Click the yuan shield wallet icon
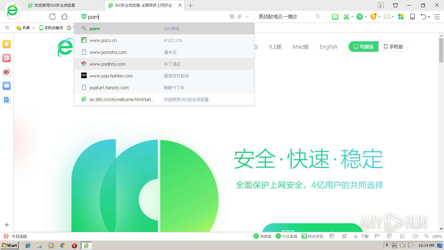The width and height of the screenshot is (444, 250). point(374,17)
